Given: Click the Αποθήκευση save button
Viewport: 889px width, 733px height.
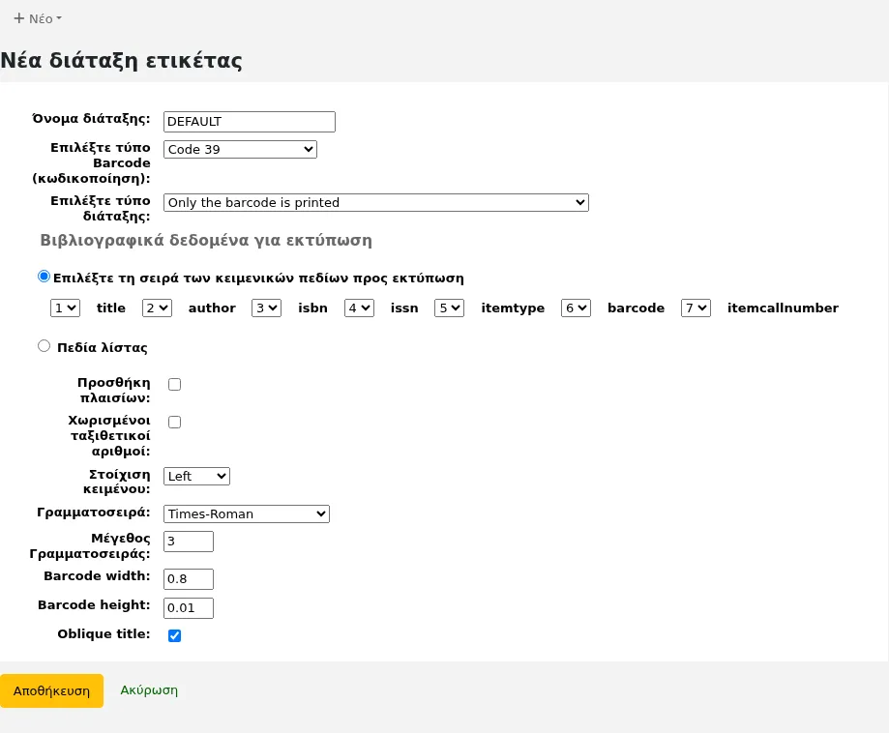Looking at the screenshot, I should pos(51,691).
